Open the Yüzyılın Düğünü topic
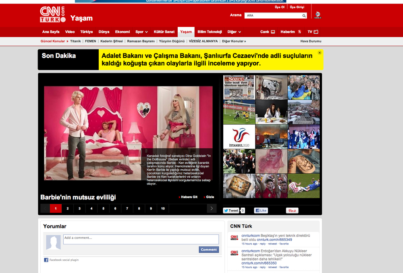The image size is (403, 273). point(172,41)
